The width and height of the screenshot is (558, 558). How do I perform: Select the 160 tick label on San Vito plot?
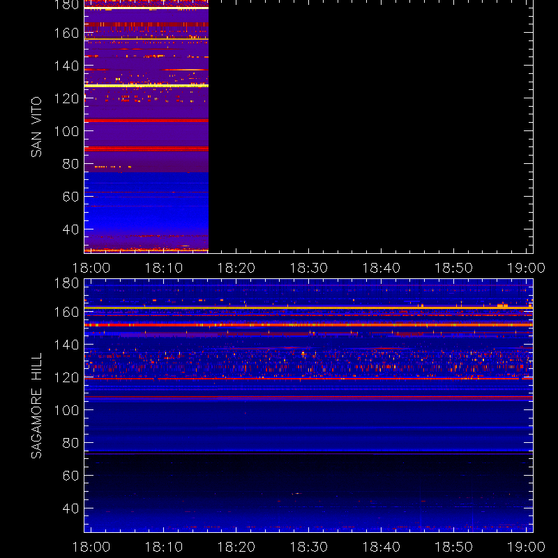66,33
